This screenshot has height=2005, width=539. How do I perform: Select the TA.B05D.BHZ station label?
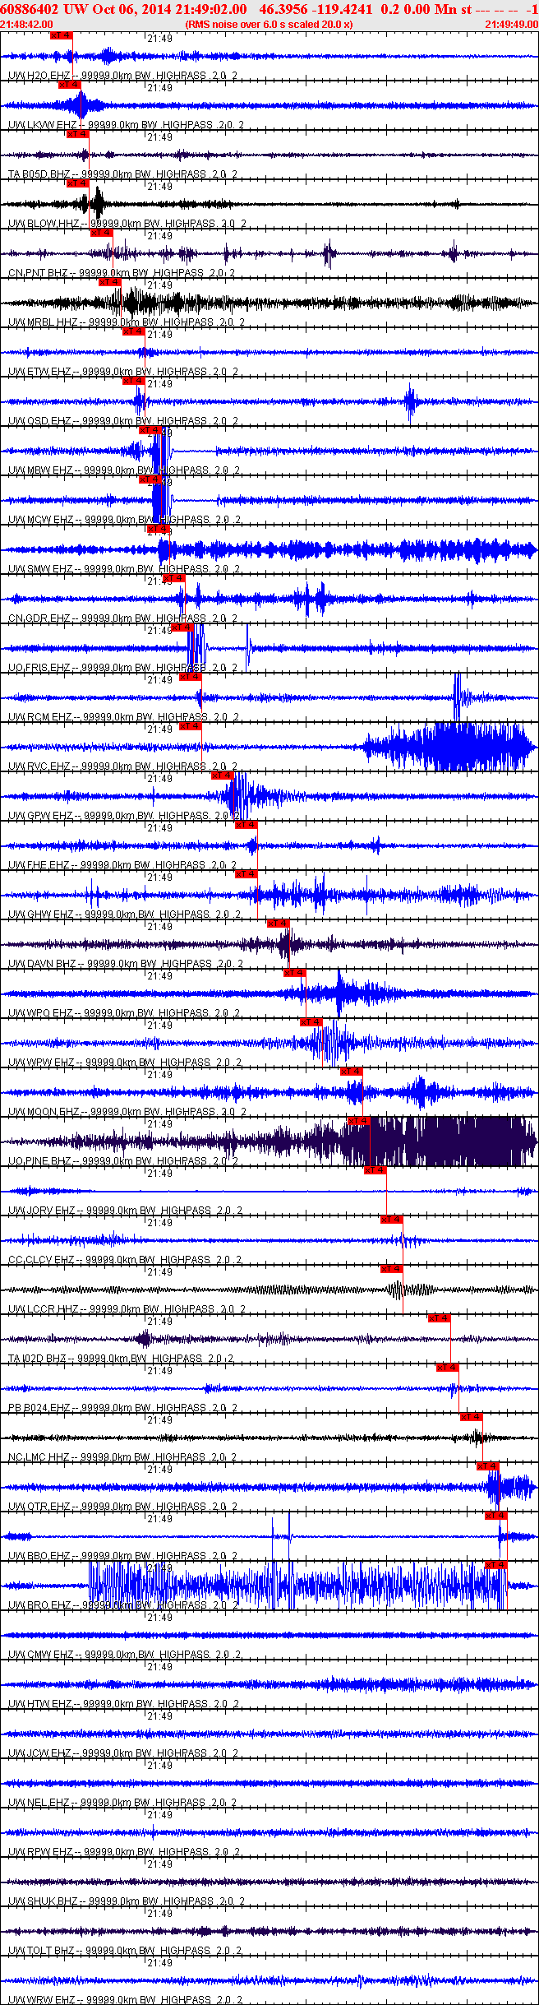click(123, 174)
